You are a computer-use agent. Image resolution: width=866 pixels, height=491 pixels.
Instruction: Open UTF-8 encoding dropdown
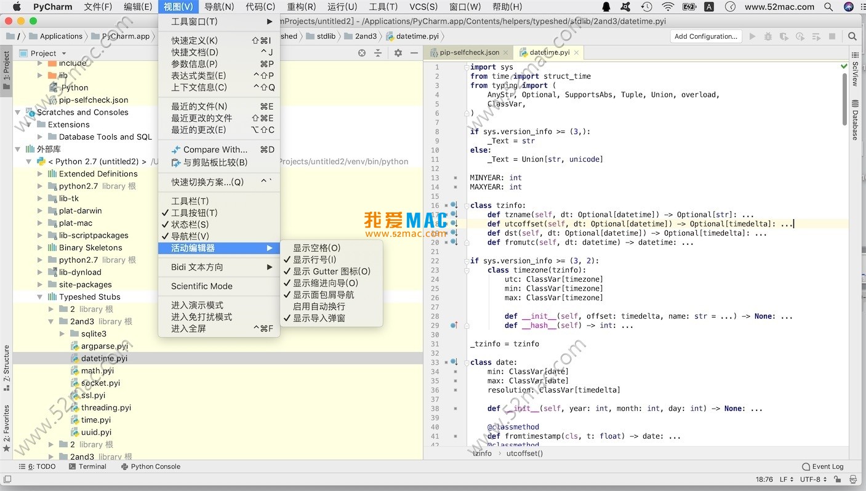tap(814, 479)
